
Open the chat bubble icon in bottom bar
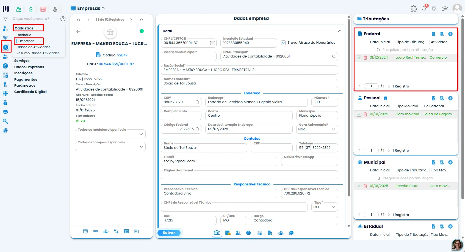pos(291,233)
